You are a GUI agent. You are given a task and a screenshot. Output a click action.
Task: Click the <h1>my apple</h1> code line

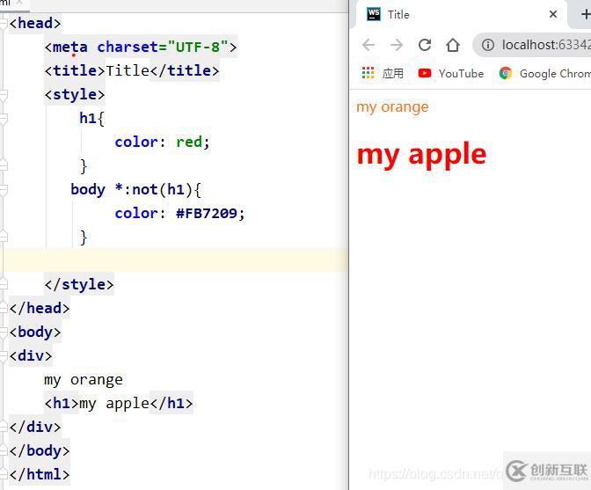[x=119, y=403]
